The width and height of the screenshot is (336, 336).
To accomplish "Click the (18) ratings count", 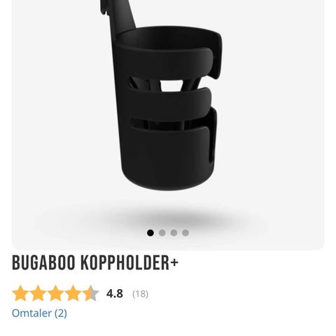I will pyautogui.click(x=140, y=294).
